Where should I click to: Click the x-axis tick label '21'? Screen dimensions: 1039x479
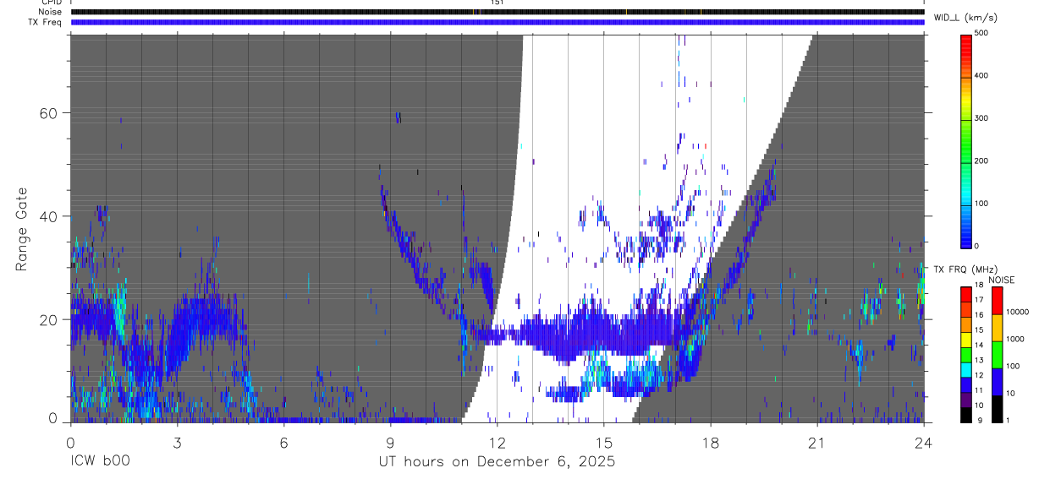pos(816,442)
